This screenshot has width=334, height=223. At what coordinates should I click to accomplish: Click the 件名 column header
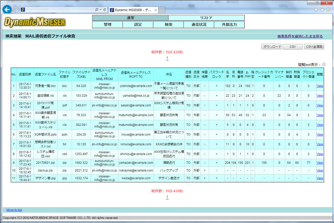pos(169,74)
